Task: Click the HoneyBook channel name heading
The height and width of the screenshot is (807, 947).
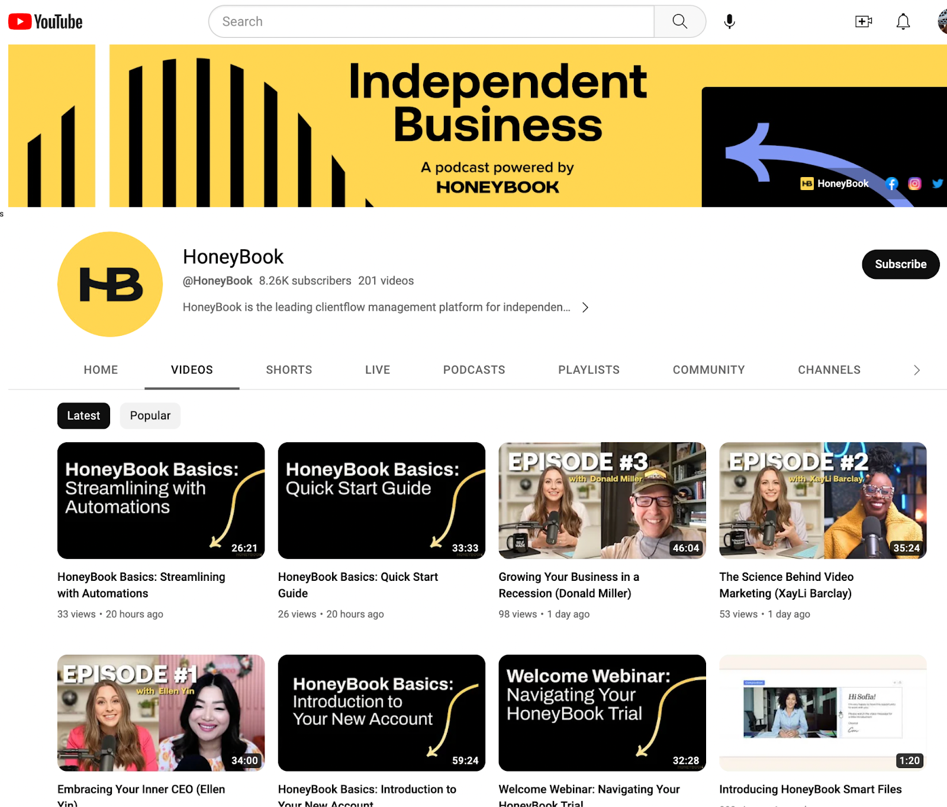Action: click(x=233, y=257)
